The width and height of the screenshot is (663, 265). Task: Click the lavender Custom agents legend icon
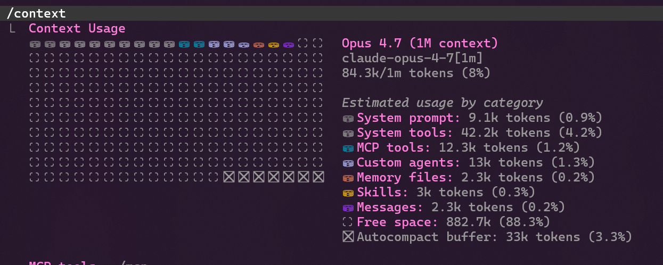pos(348,162)
